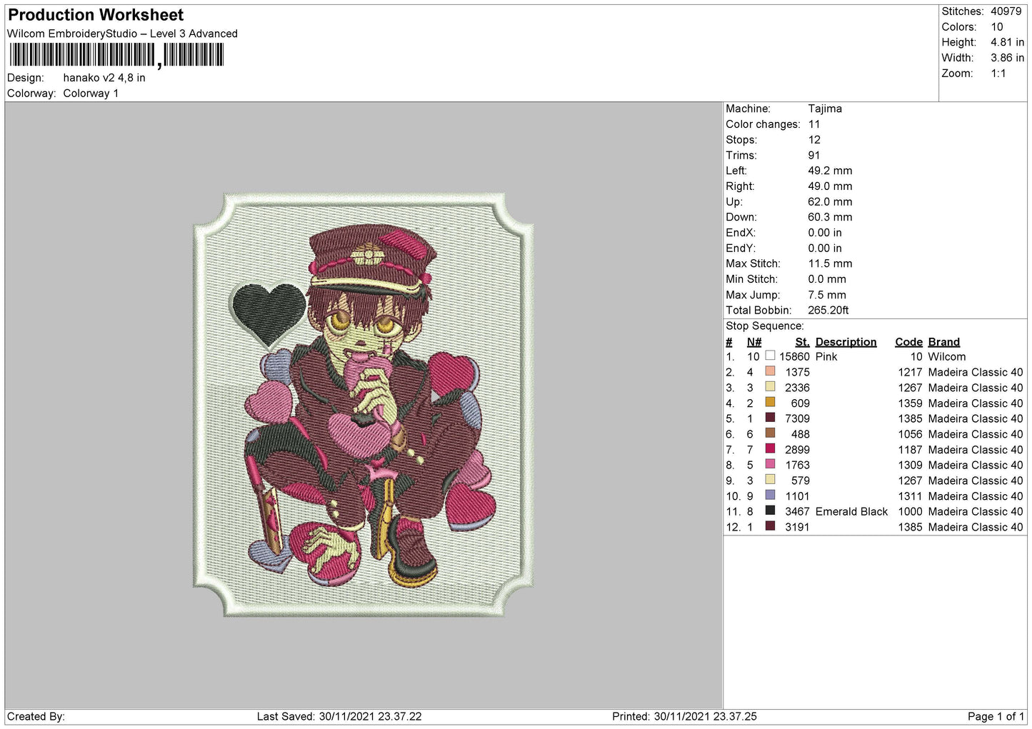Click the 'EndY:' label
The width and height of the screenshot is (1032, 729).
[741, 248]
